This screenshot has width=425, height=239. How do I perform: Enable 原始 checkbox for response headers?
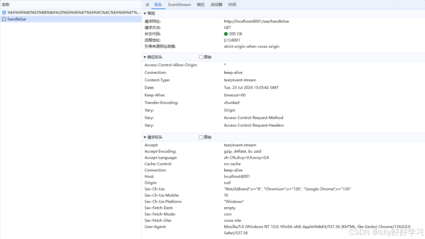pyautogui.click(x=201, y=57)
